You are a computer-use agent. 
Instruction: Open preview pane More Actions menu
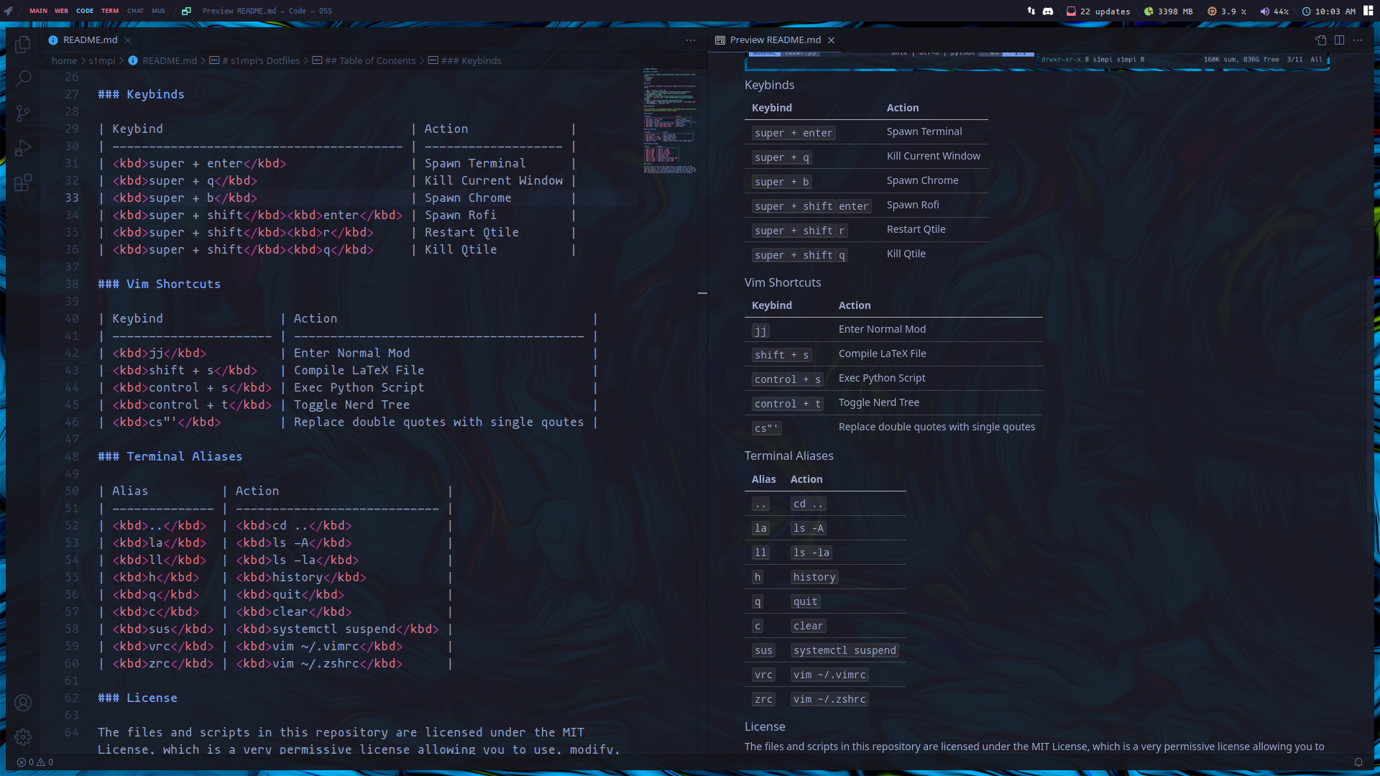(1358, 40)
